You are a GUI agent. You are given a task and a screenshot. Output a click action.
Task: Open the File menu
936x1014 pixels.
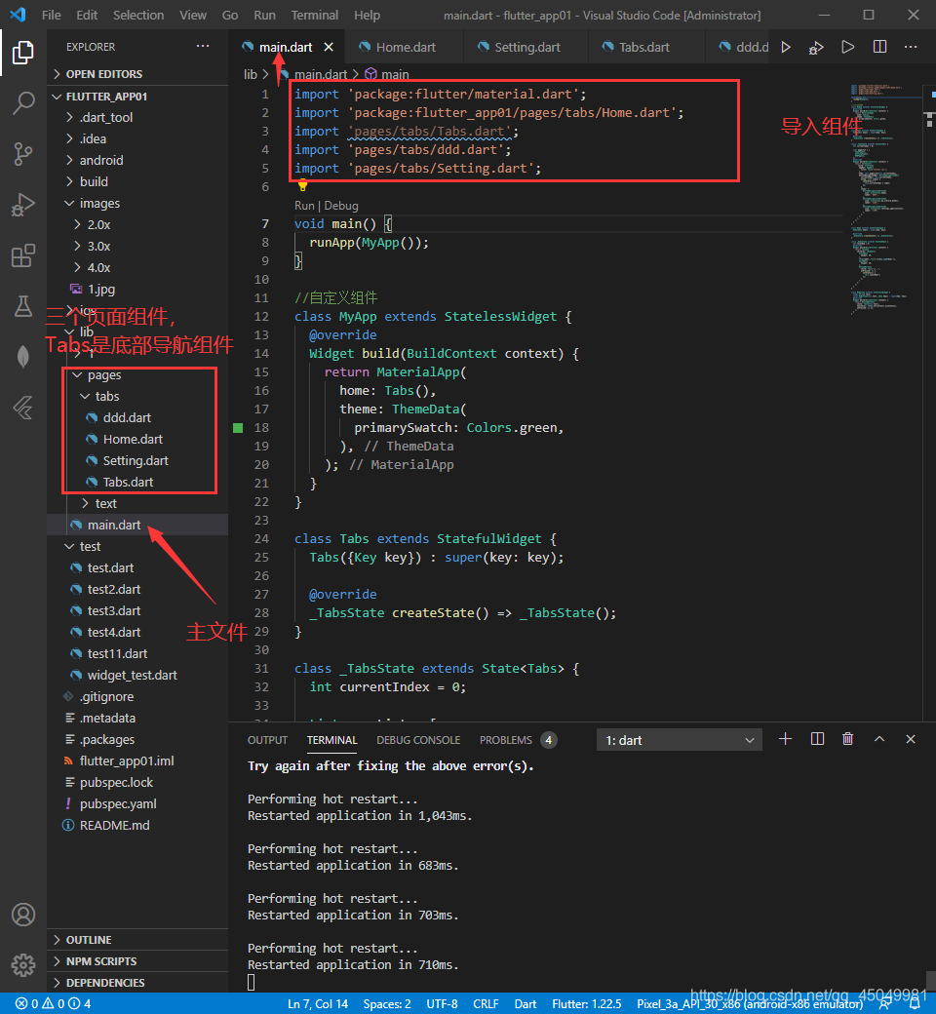[51, 15]
